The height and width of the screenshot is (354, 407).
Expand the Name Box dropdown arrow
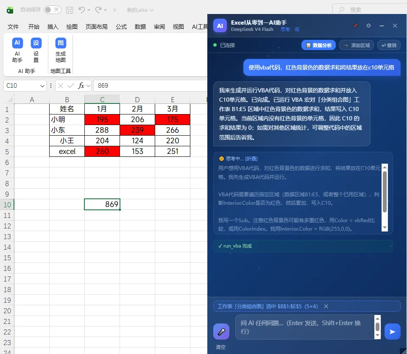[x=42, y=86]
